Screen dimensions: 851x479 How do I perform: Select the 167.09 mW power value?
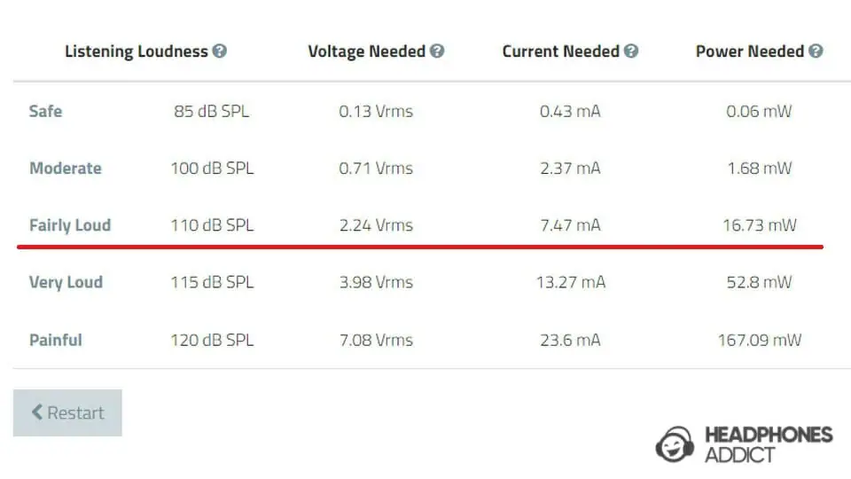[760, 340]
